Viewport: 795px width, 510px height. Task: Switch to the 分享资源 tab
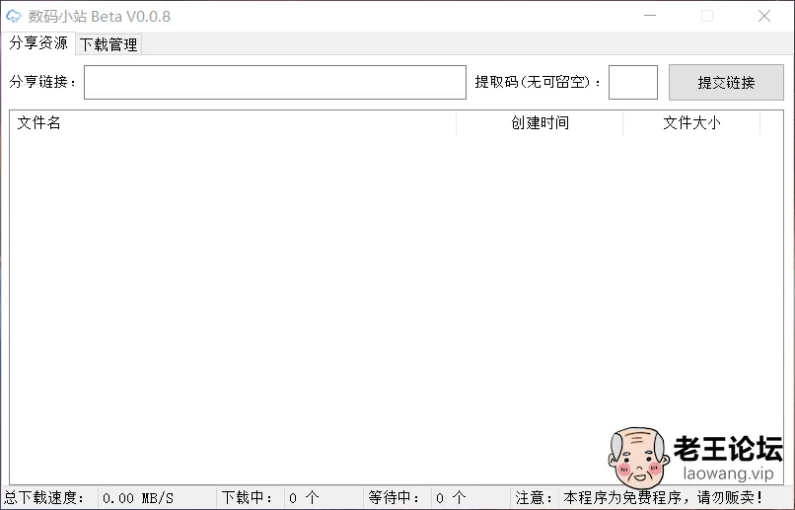coord(38,43)
